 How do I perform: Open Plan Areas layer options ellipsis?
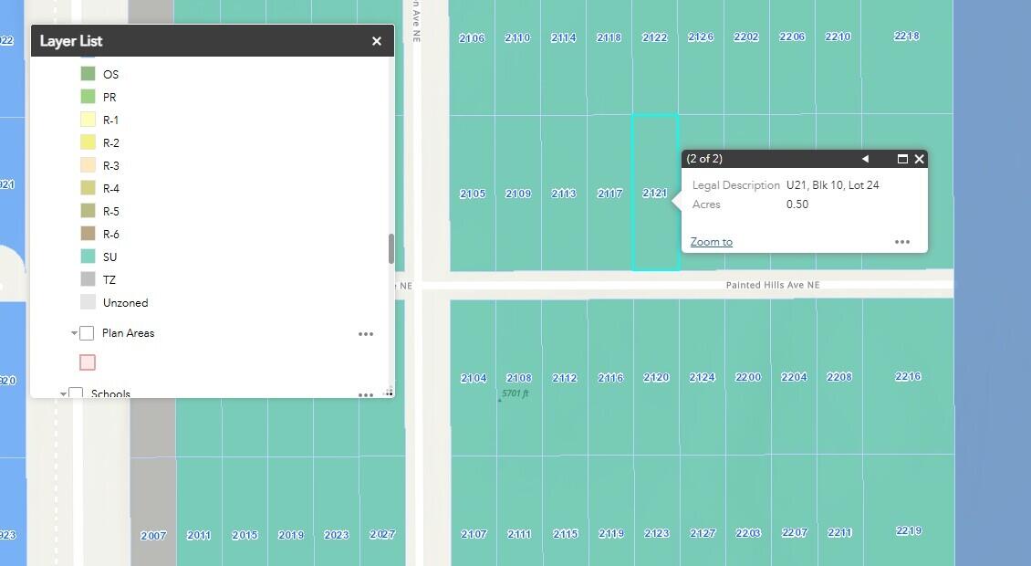click(366, 334)
